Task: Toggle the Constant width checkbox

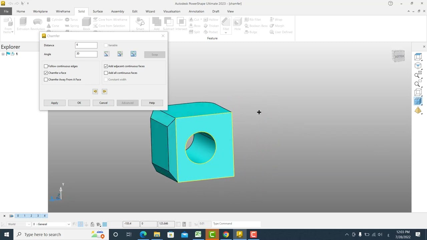Action: click(x=106, y=79)
